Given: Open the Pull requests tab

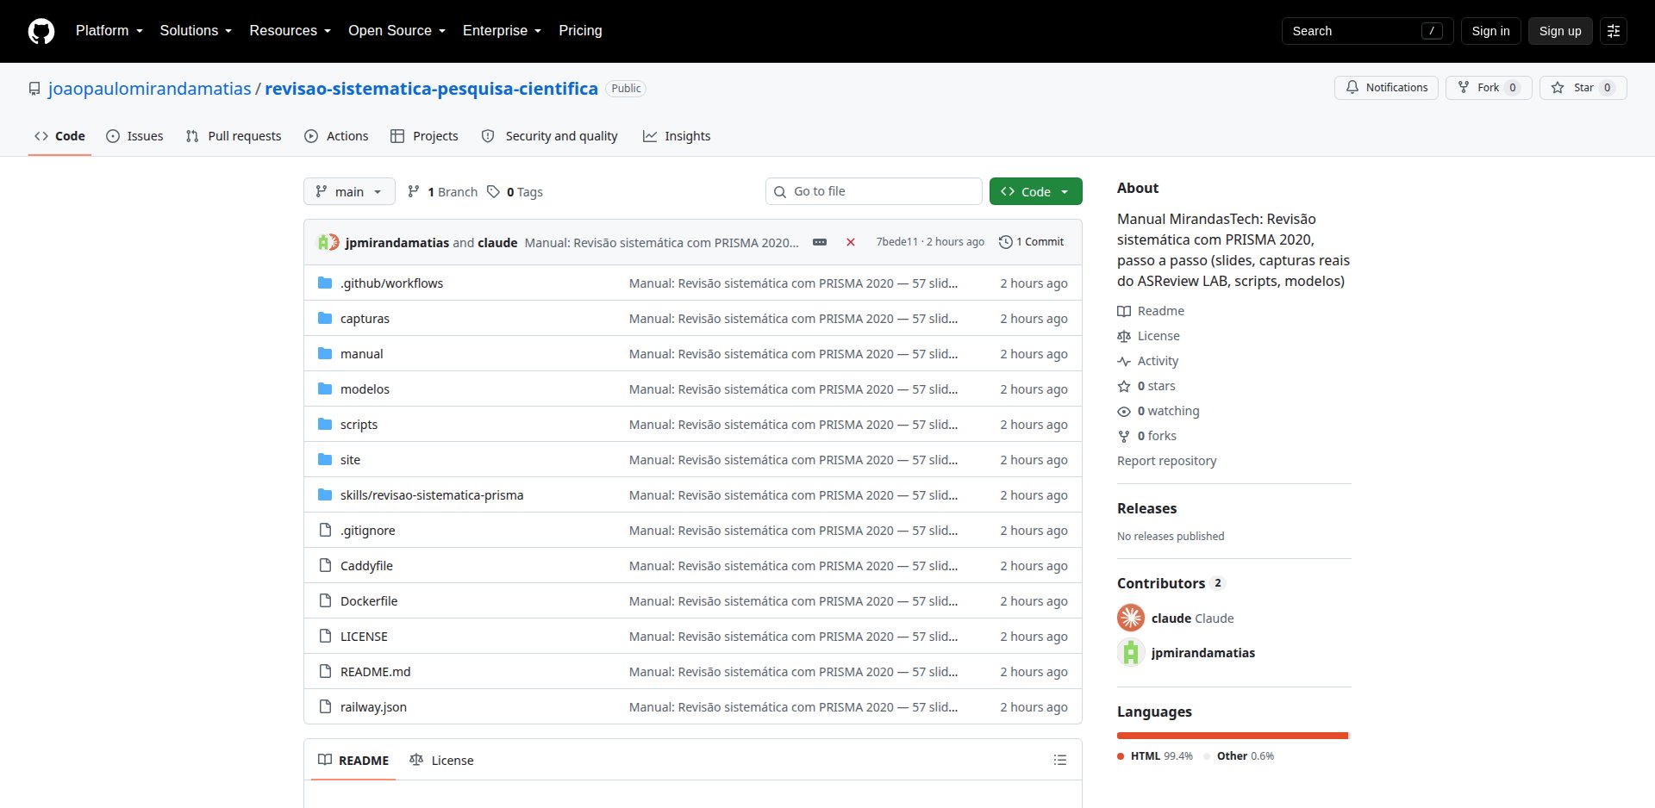Looking at the screenshot, I should coord(234,136).
